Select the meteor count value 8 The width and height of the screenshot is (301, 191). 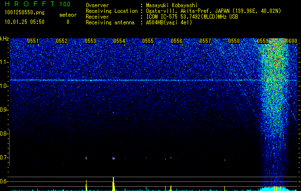pyautogui.click(x=68, y=22)
